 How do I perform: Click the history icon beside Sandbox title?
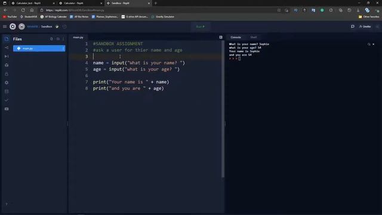(x=64, y=26)
